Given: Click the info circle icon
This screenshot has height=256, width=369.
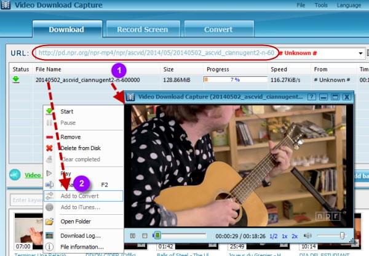Looking at the screenshot, I should pyautogui.click(x=49, y=247).
